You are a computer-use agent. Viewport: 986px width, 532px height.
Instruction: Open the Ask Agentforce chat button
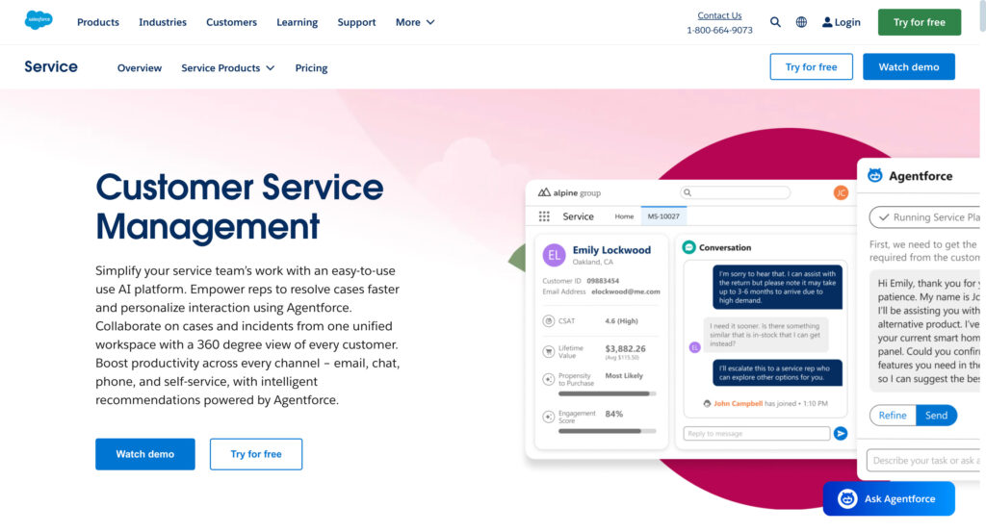[x=889, y=498]
